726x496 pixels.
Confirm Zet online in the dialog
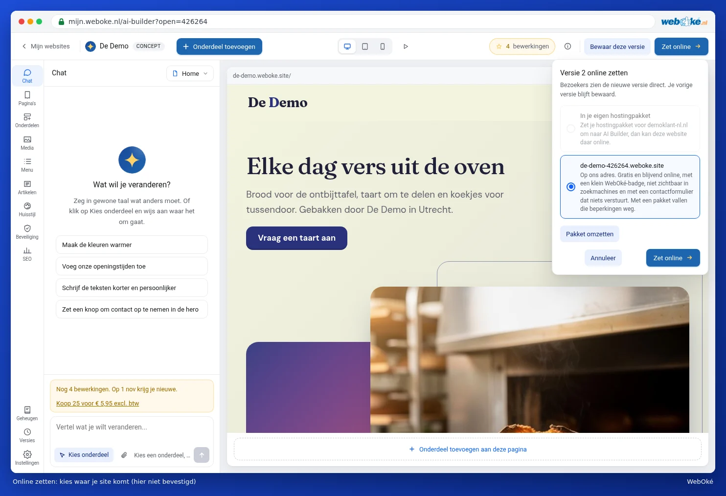click(x=673, y=258)
